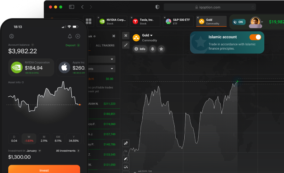Viewport: 284px width, 173px height.
Task: Set a price alert with bell icon
Action: [152, 49]
